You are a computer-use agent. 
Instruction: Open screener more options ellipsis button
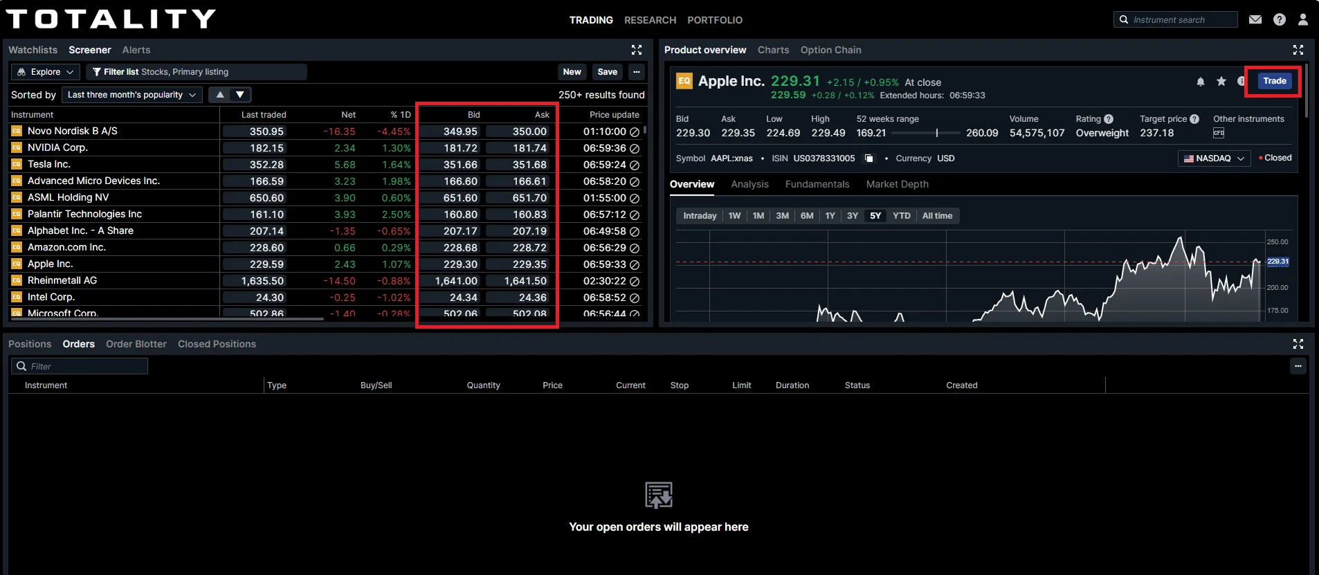637,72
